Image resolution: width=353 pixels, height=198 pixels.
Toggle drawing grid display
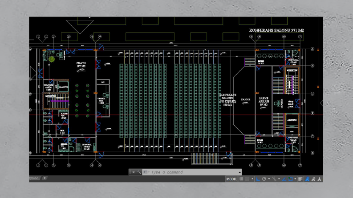(241, 179)
